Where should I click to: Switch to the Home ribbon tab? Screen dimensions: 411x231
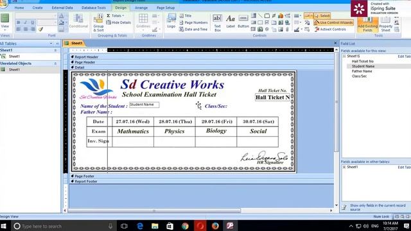tap(19, 8)
